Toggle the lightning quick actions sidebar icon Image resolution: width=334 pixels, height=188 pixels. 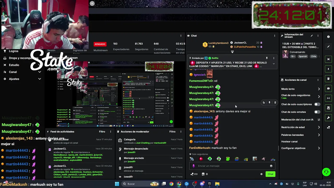click(x=328, y=69)
